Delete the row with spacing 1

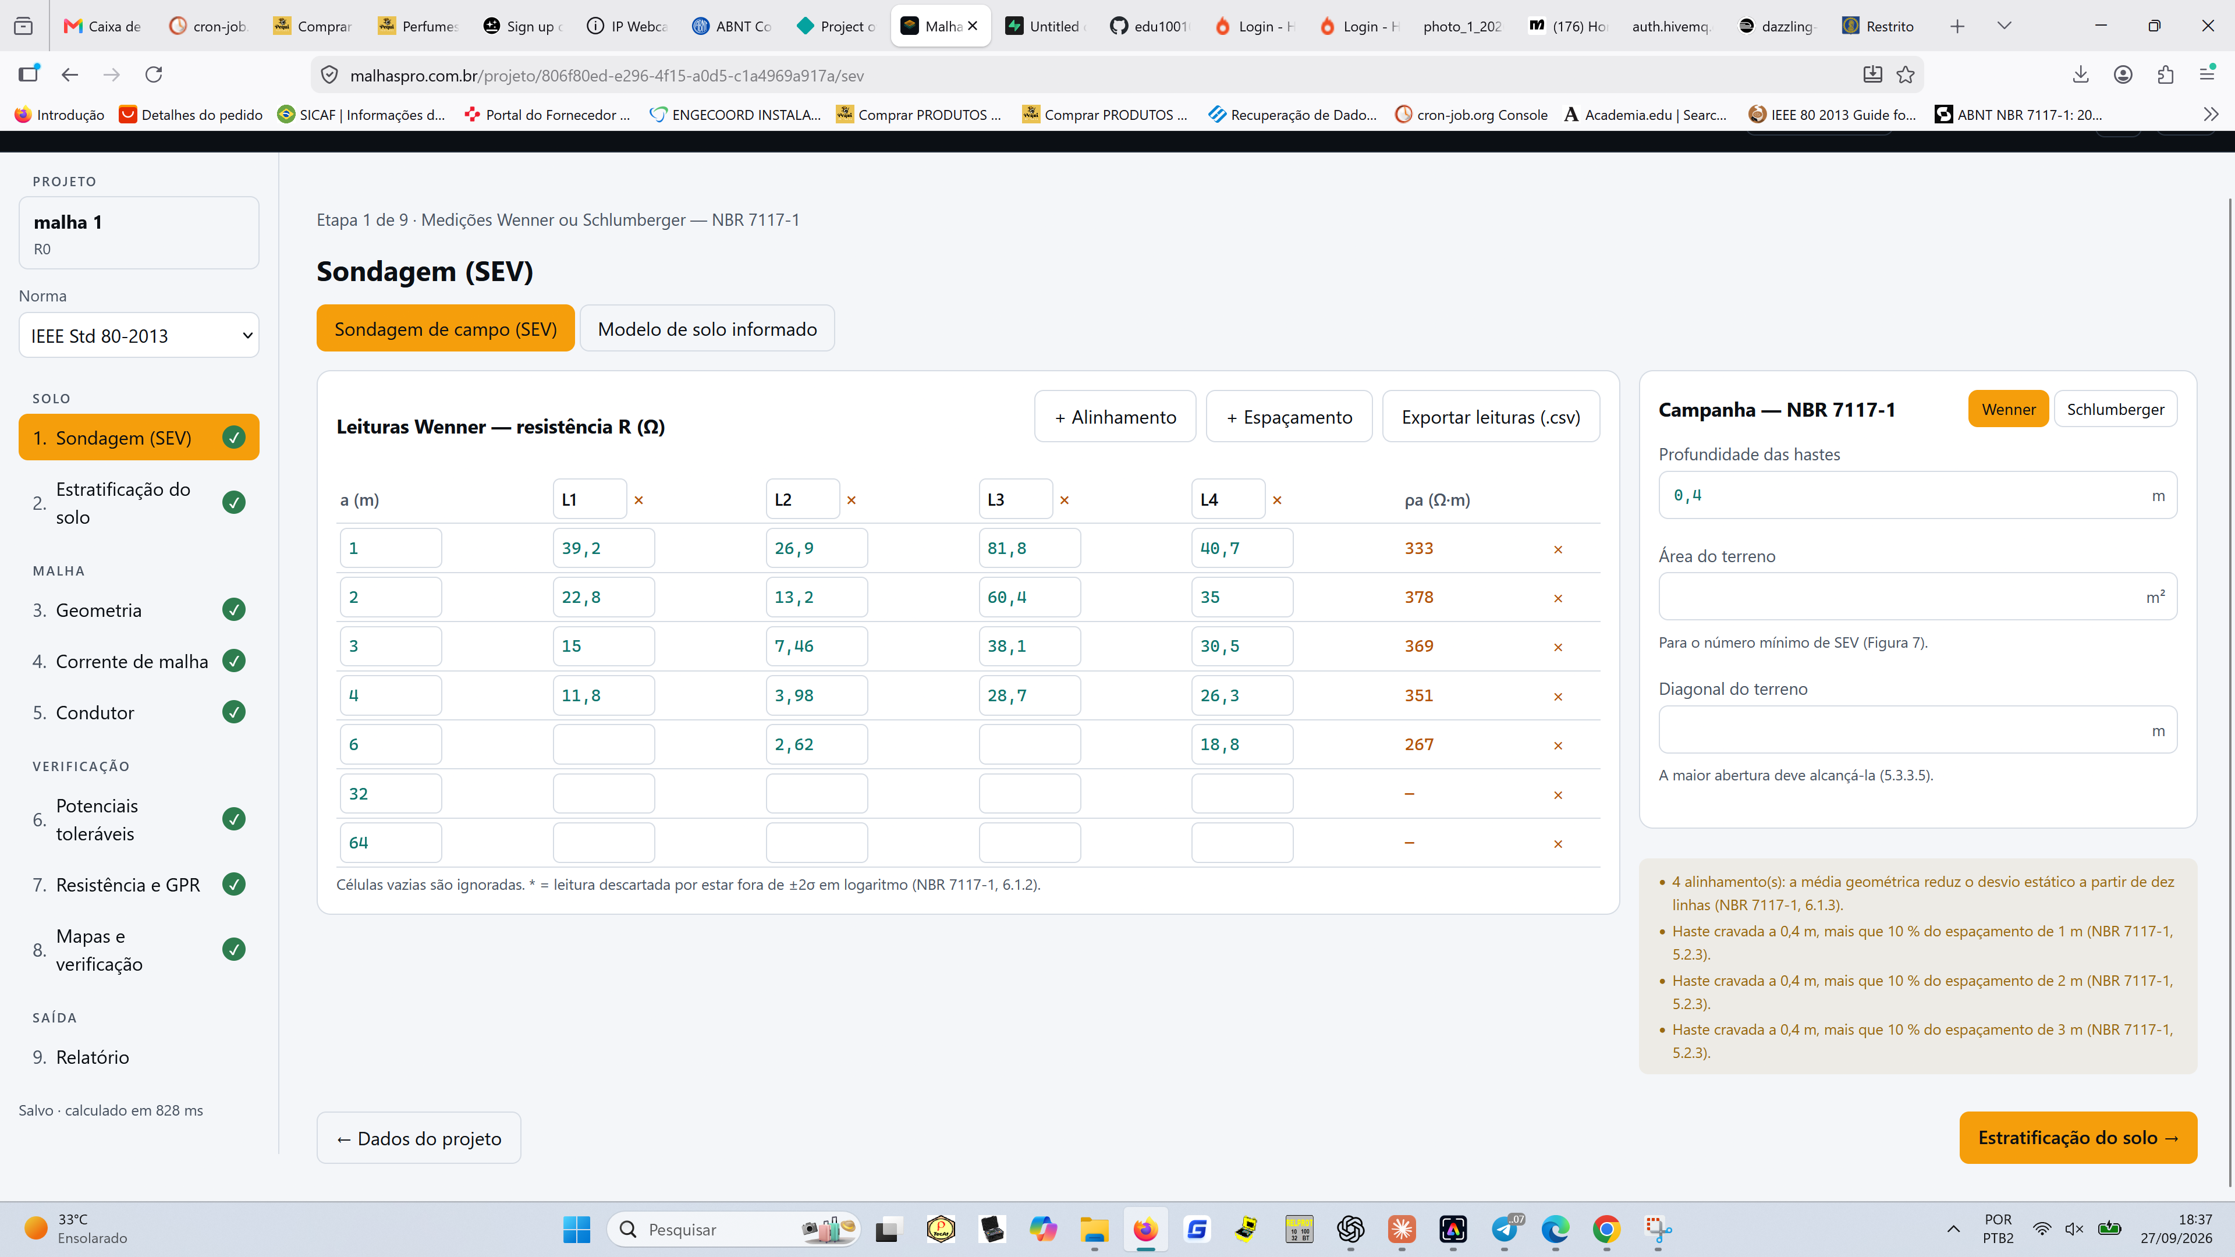[x=1558, y=549]
